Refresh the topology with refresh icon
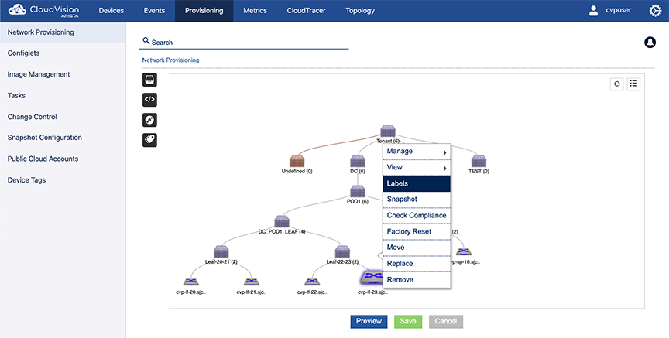The height and width of the screenshot is (338, 669). [x=617, y=84]
